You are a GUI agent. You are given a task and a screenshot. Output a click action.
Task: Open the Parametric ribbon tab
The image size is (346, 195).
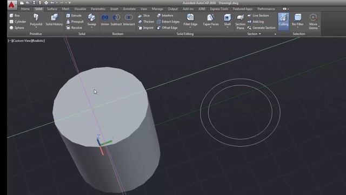coord(98,9)
